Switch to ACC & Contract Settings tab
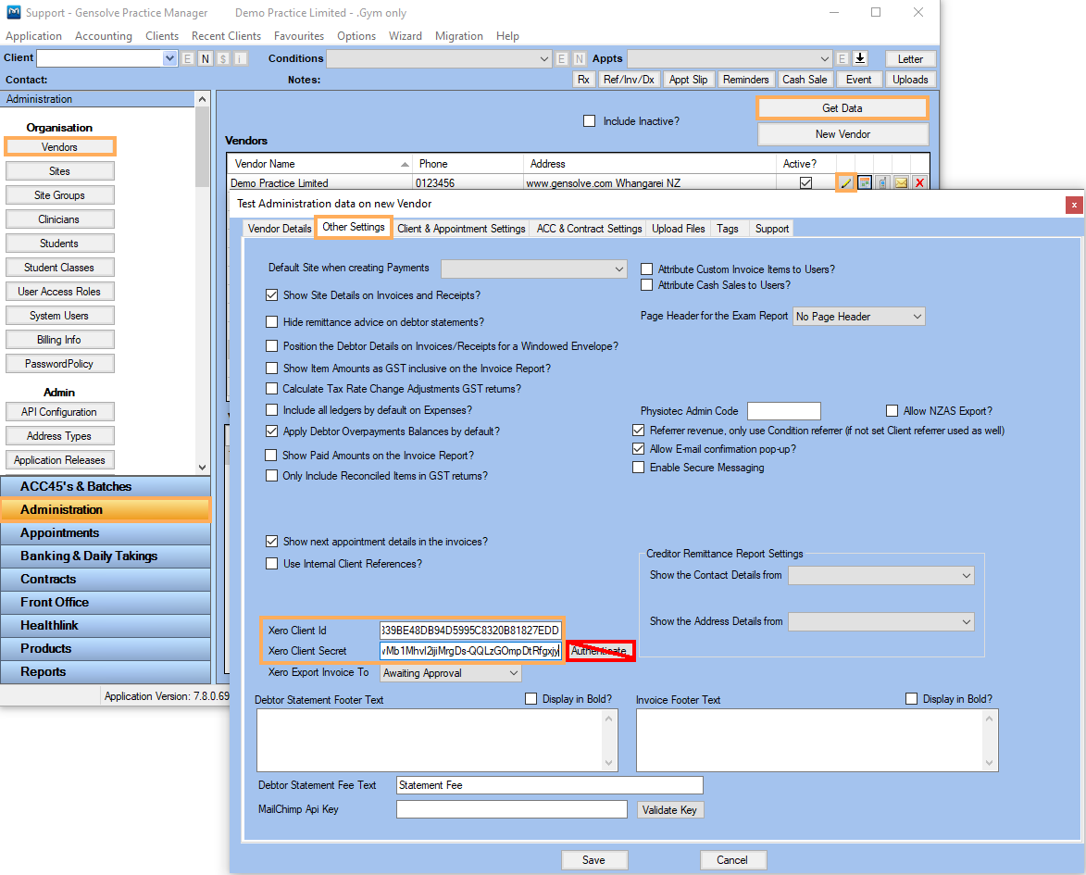 click(x=589, y=229)
